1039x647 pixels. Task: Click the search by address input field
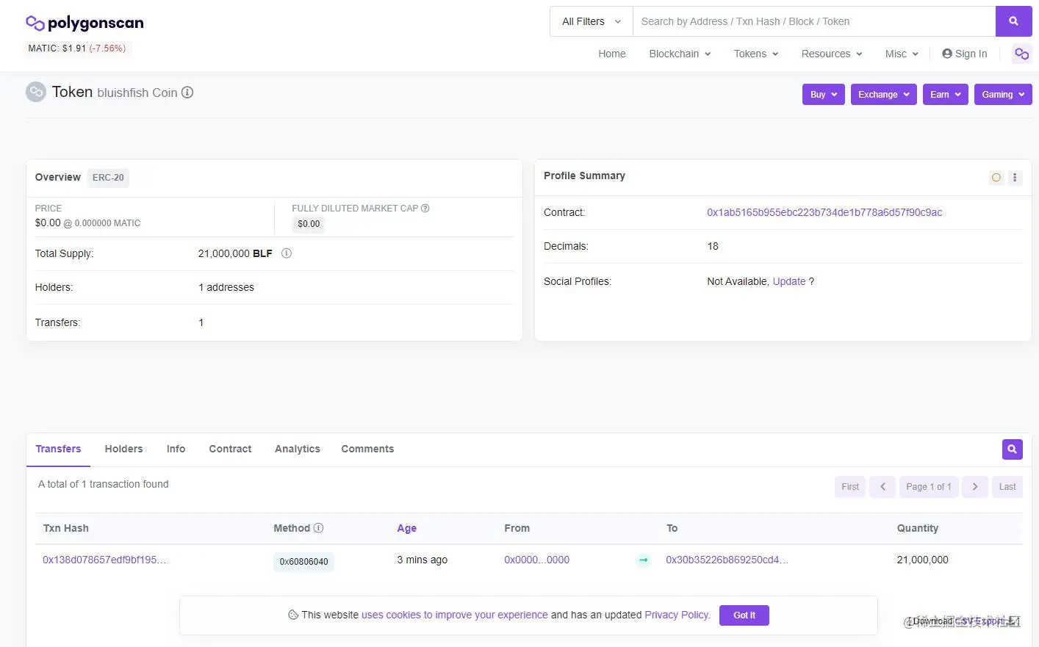(x=814, y=21)
